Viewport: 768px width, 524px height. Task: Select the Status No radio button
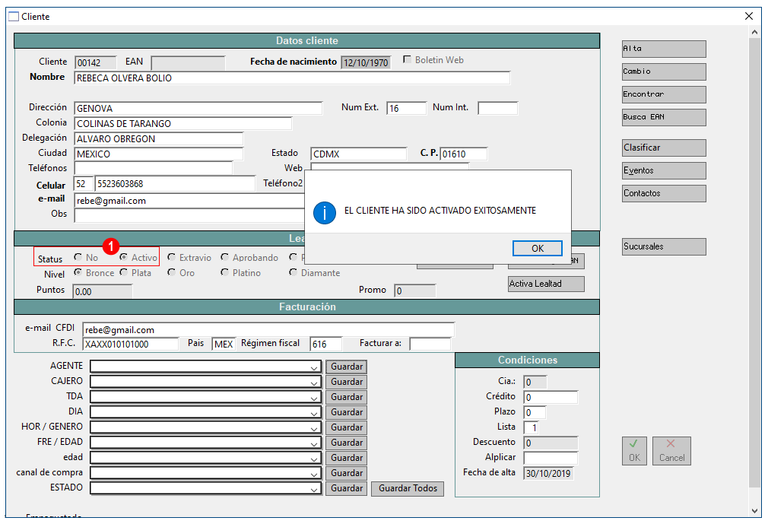[x=78, y=257]
